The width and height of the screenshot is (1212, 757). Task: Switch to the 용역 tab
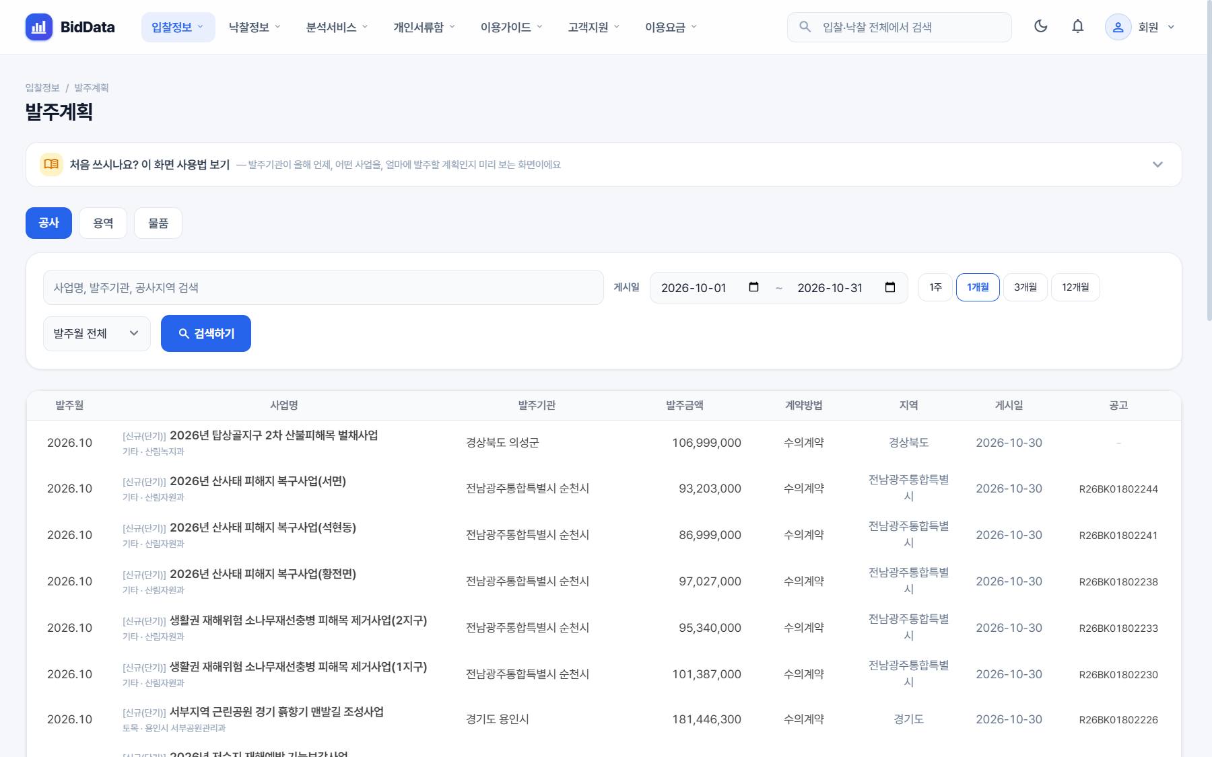tap(103, 223)
